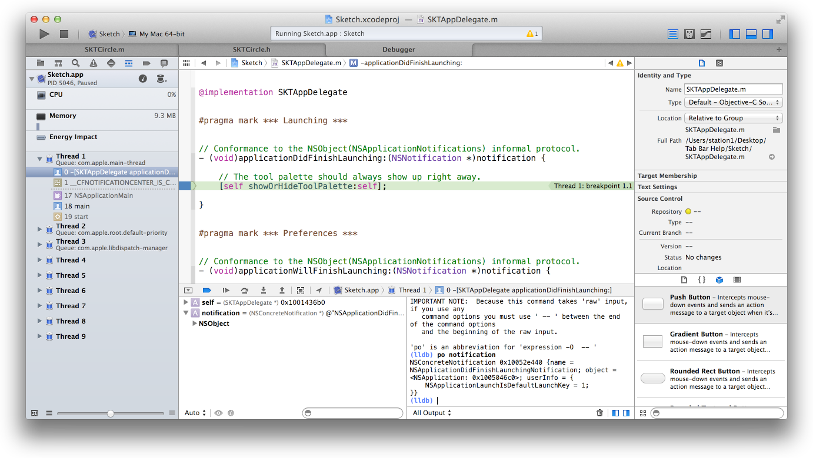This screenshot has width=813, height=458.
Task: Open the Breakpoint navigator icon
Action: 146,63
